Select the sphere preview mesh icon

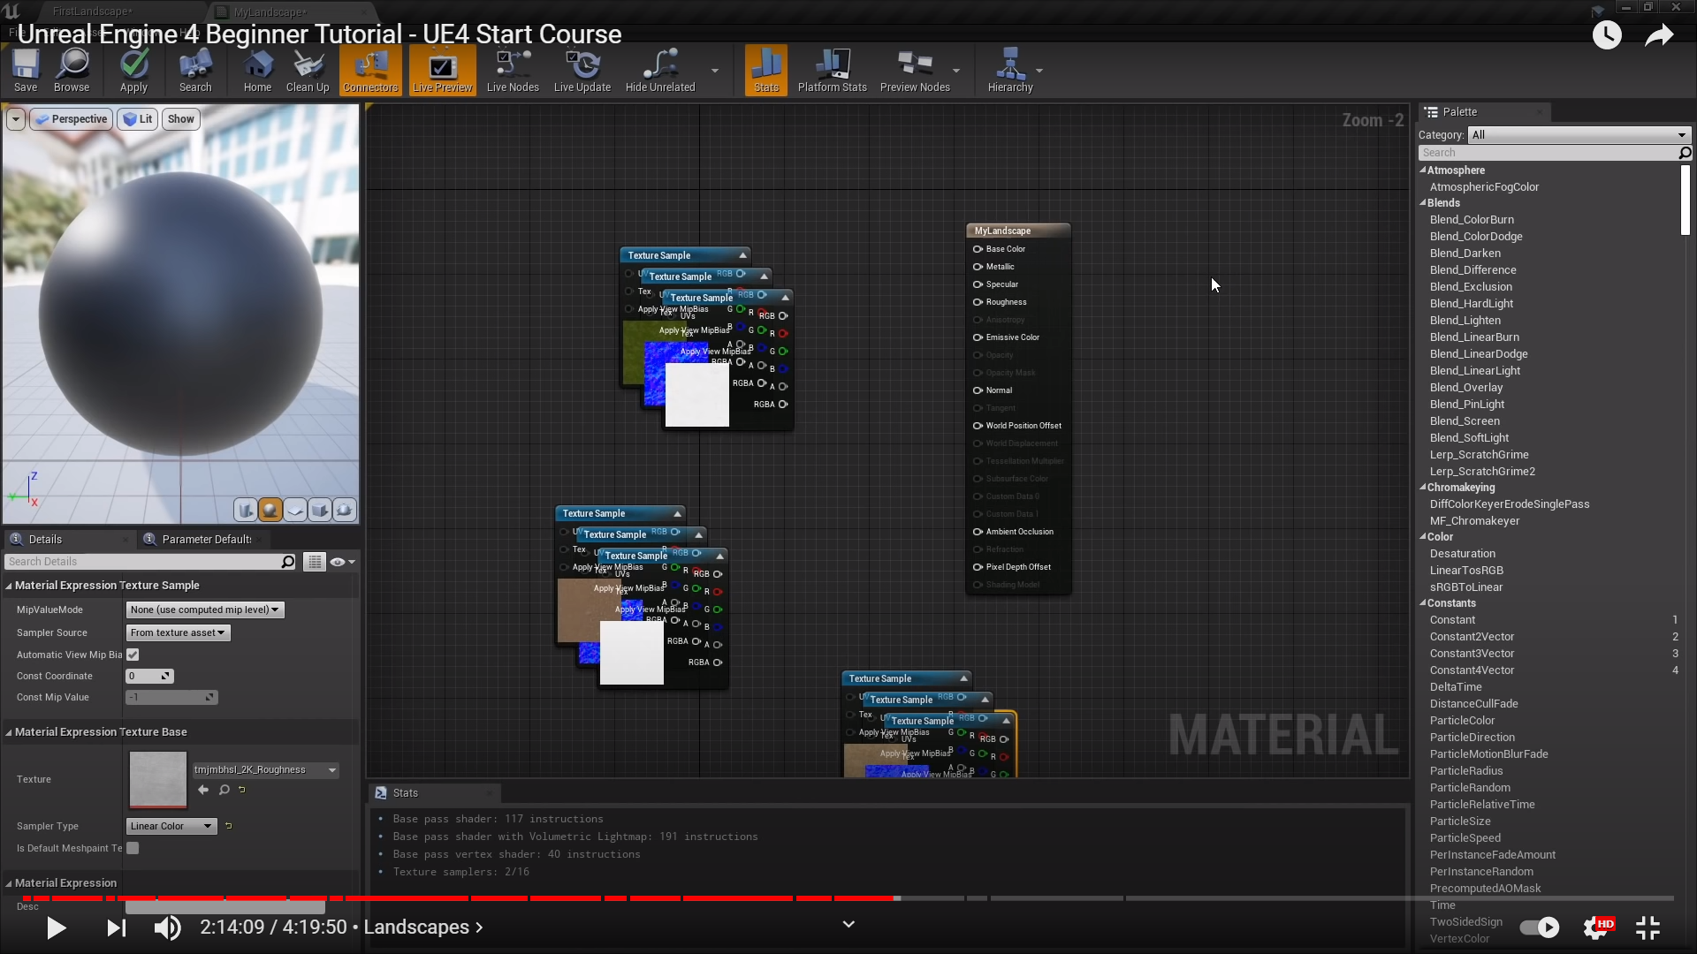point(270,510)
